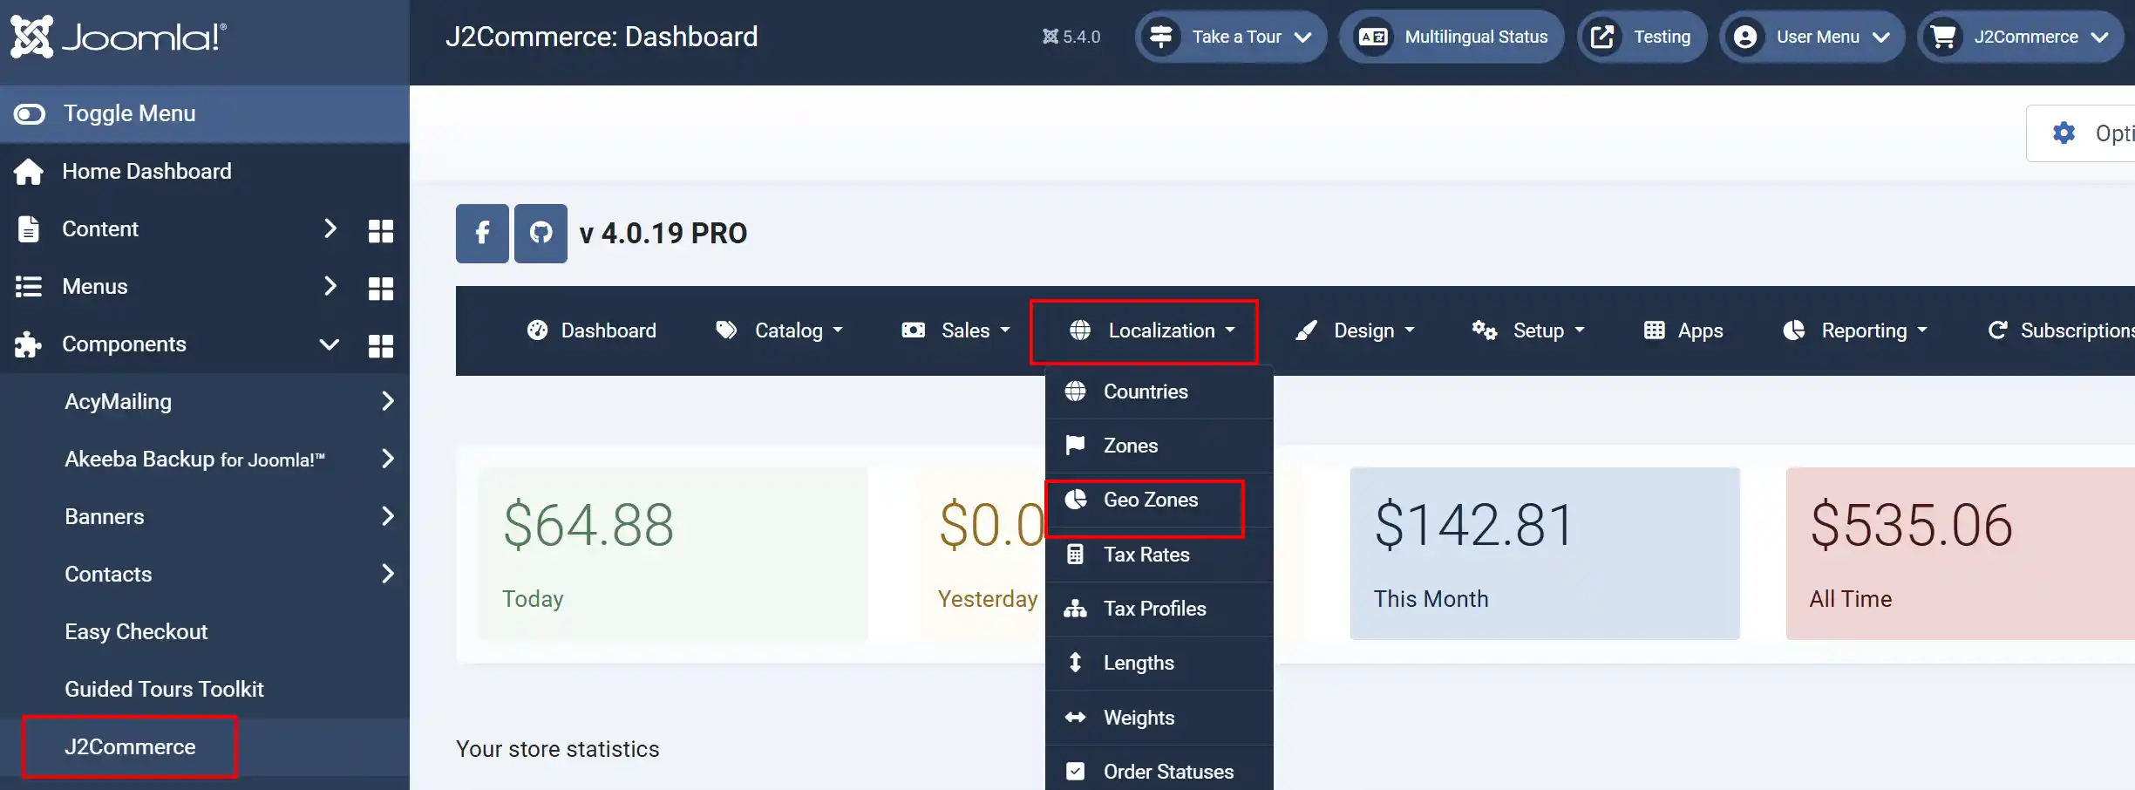Click the This Month sales card $142.81
The height and width of the screenshot is (790, 2135).
(1545, 554)
